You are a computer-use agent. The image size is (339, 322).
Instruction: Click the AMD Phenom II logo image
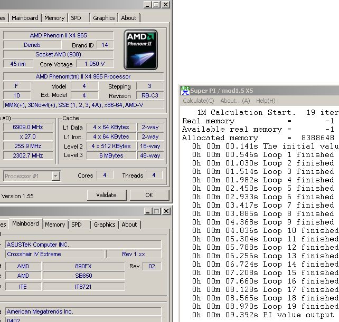tap(141, 50)
